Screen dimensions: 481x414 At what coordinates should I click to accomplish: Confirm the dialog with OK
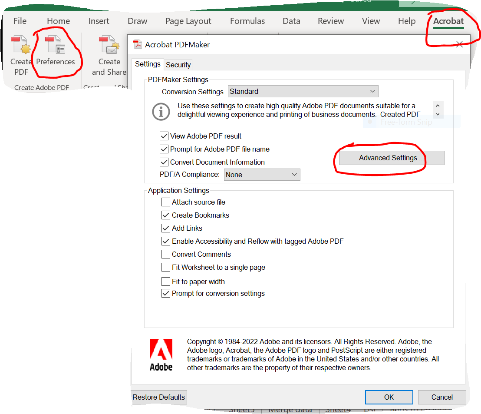[389, 397]
